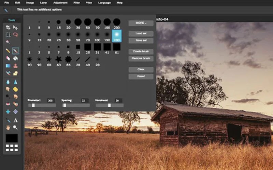The width and height of the screenshot is (273, 170).
Task: Open the Layer menu
Action: coord(44,3)
